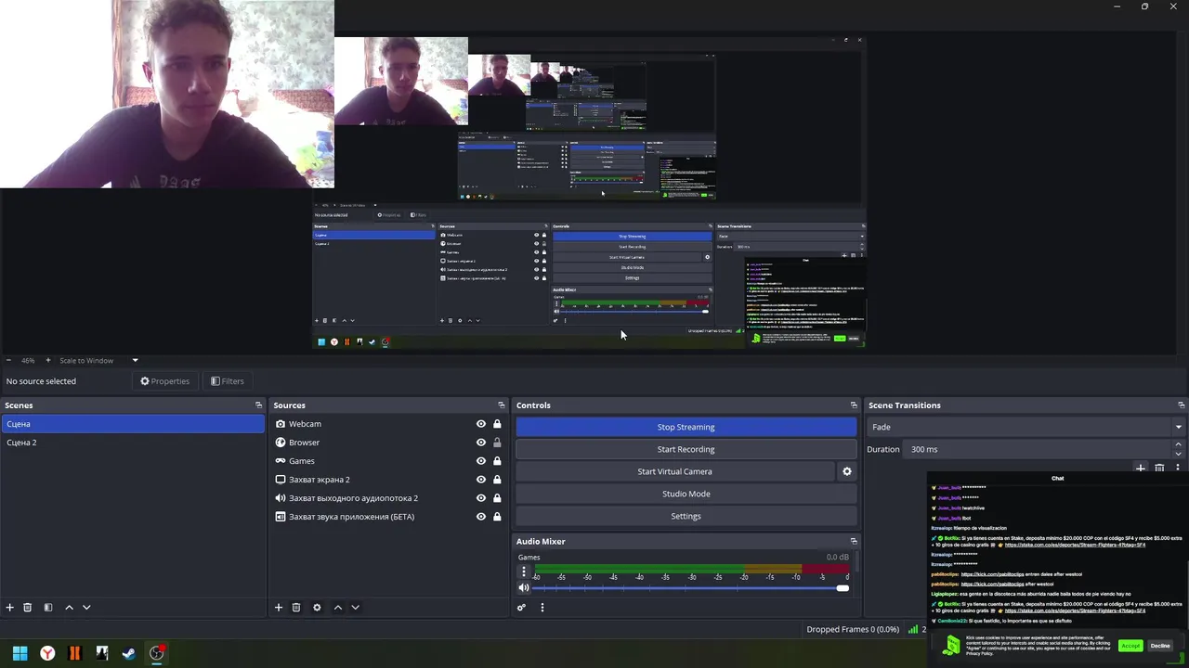Image resolution: width=1189 pixels, height=668 pixels.
Task: Move source up with arrow icon
Action: pos(337,608)
